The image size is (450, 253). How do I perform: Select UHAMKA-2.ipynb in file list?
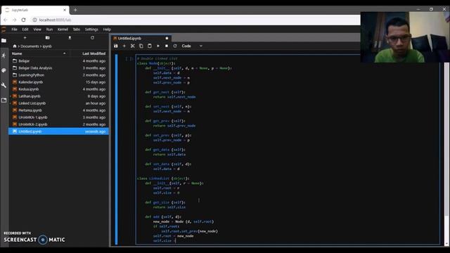pos(58,124)
